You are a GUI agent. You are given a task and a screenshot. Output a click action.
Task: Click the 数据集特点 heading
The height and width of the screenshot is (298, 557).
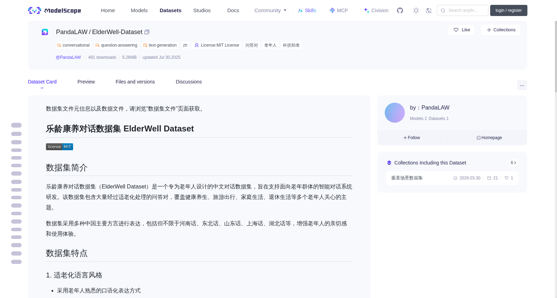pos(67,253)
